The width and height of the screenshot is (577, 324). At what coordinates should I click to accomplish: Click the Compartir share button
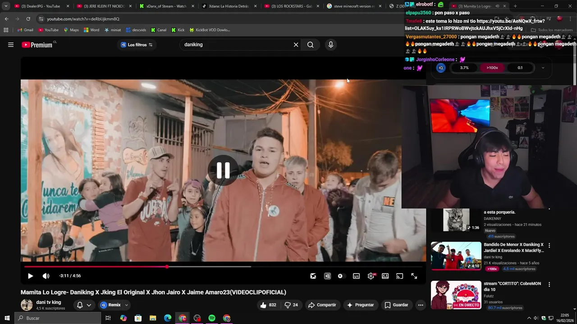(322, 305)
